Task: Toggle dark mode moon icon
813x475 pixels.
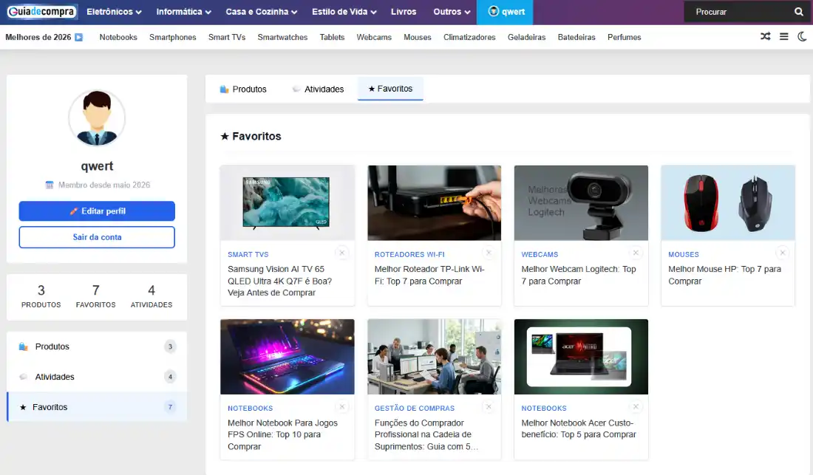Action: 802,36
